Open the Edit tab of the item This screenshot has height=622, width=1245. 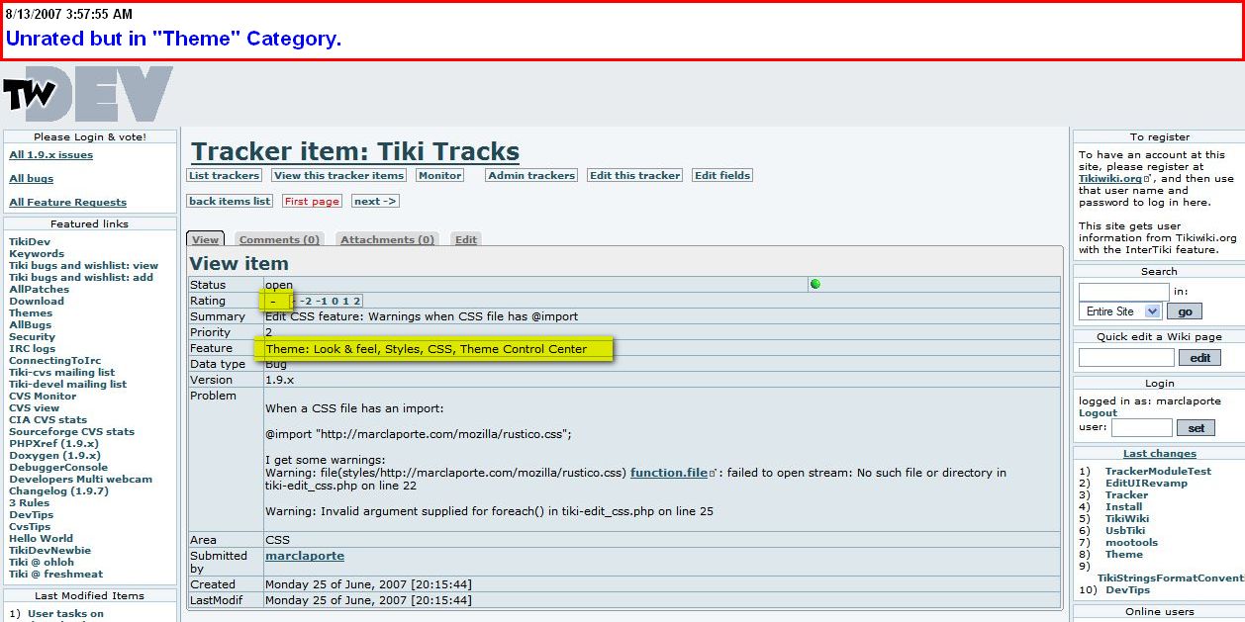[466, 239]
